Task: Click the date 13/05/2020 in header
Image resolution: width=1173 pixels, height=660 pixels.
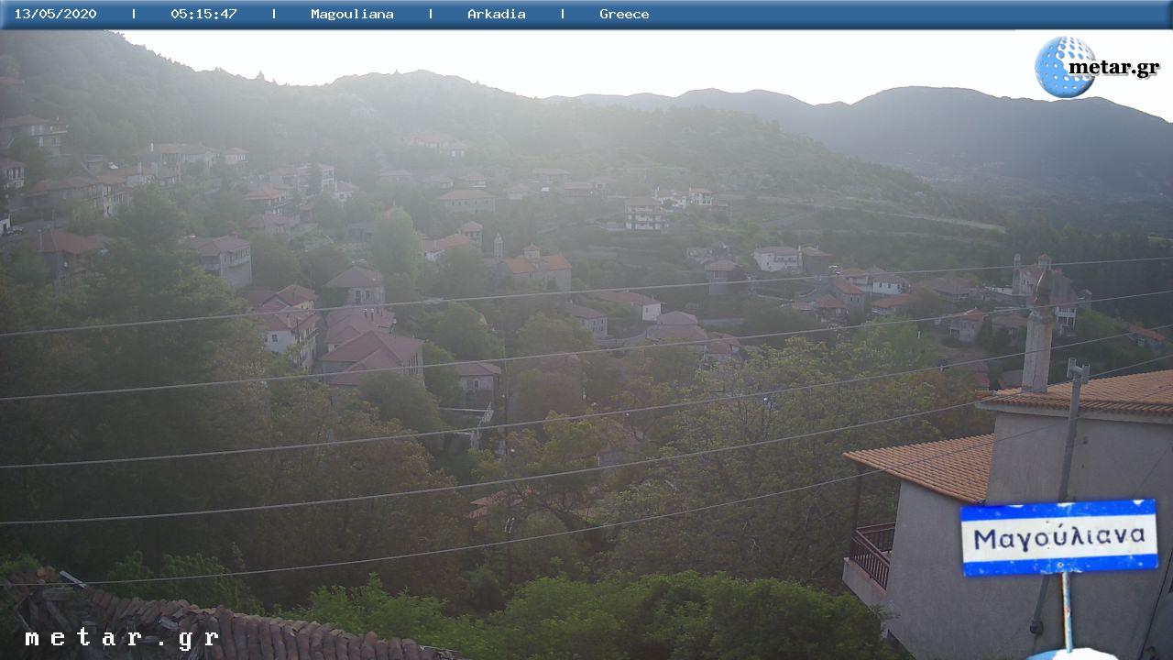Action: (55, 14)
